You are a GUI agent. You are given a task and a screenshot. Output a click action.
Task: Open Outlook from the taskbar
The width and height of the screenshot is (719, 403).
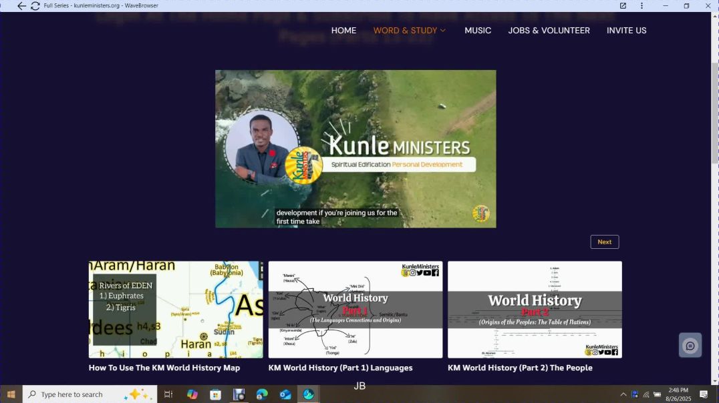pyautogui.click(x=285, y=394)
